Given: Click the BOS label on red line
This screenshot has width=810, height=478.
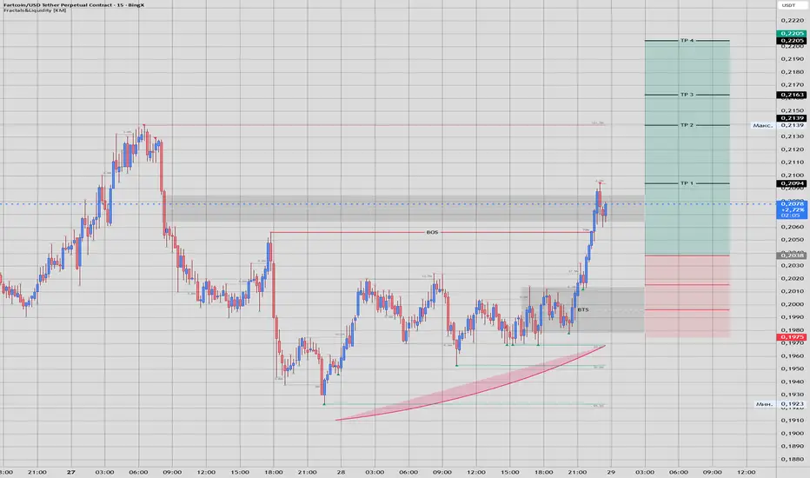Looking at the screenshot, I should 432,233.
